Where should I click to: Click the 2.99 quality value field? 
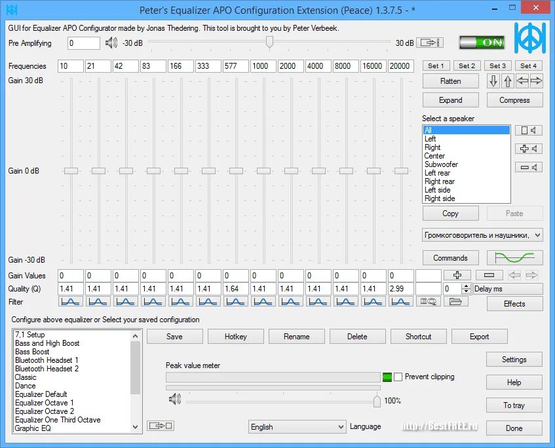(400, 289)
